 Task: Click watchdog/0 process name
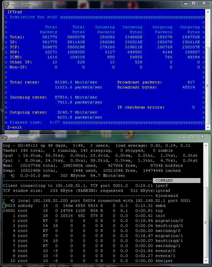(168, 231)
